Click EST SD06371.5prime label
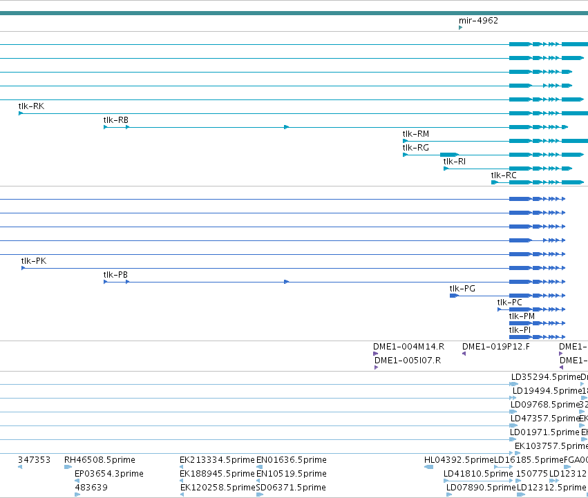Viewport: 588px width, 498px height. point(291,488)
